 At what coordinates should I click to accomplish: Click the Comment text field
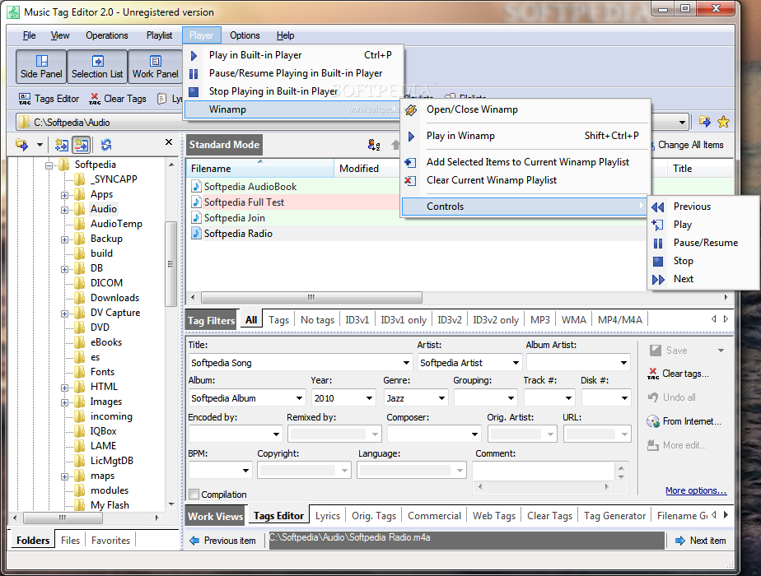click(x=544, y=471)
